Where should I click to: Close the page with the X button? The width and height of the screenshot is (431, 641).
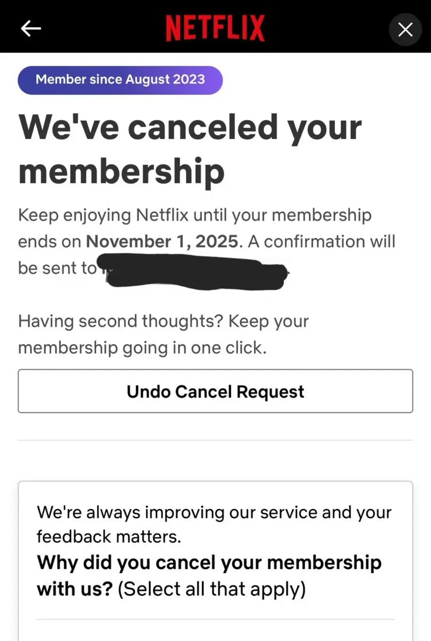(x=405, y=30)
